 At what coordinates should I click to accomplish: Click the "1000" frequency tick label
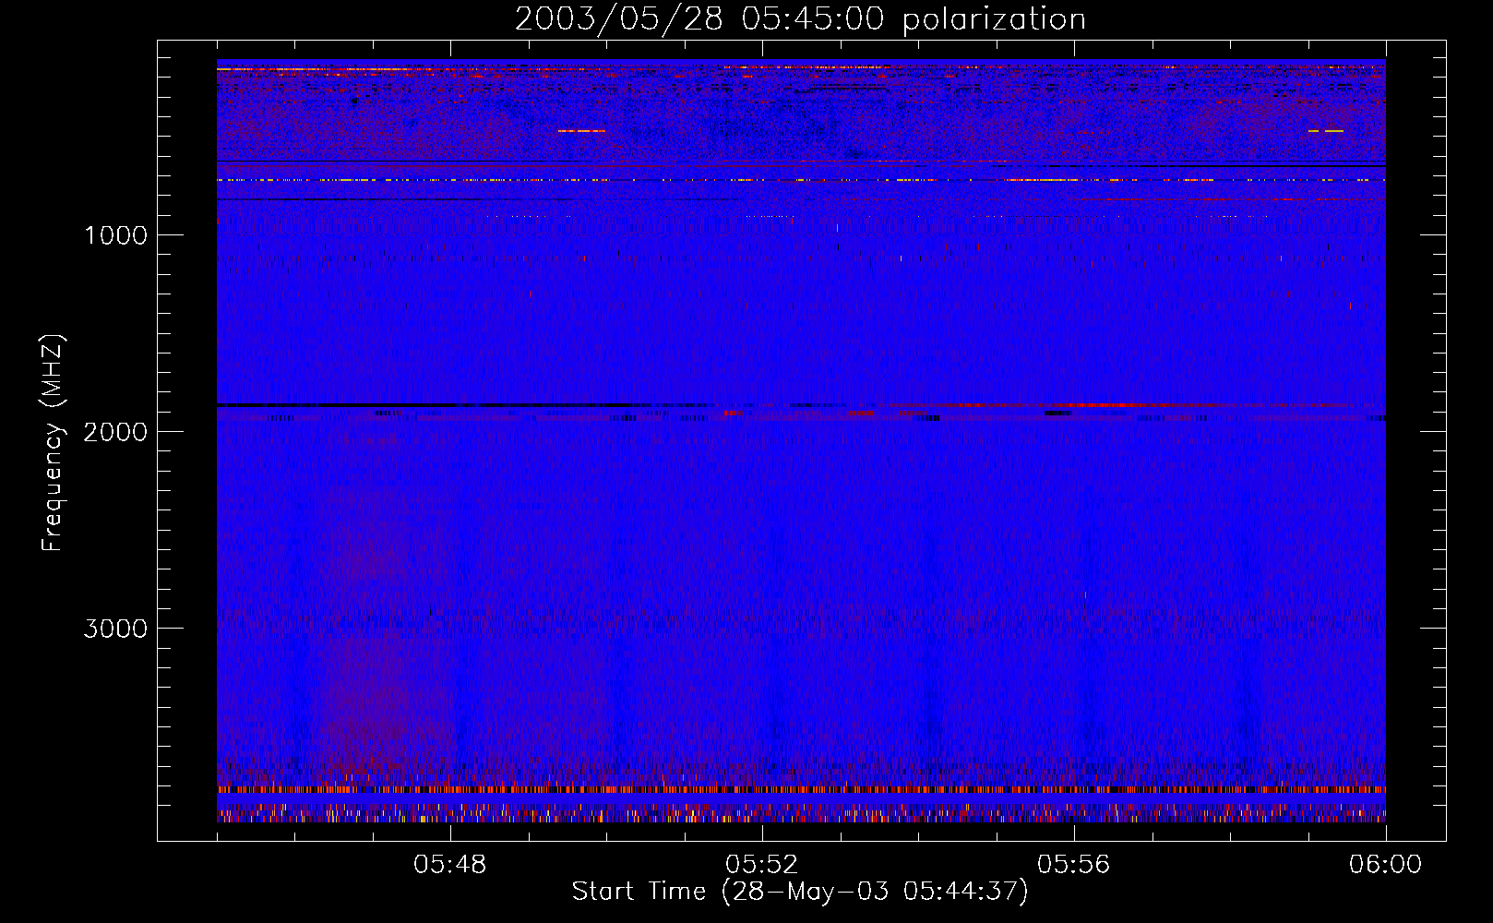click(115, 235)
